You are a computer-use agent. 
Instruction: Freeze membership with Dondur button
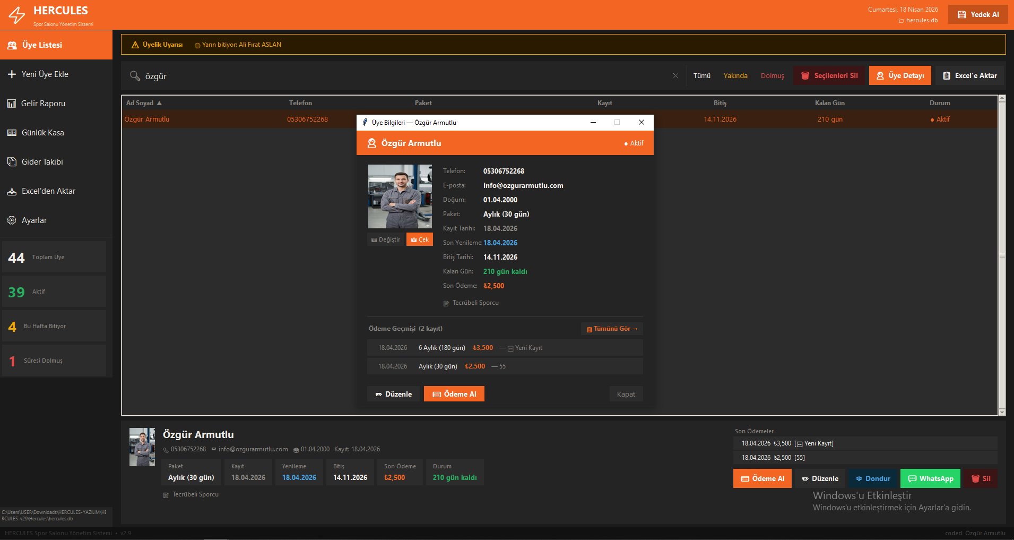tap(872, 478)
